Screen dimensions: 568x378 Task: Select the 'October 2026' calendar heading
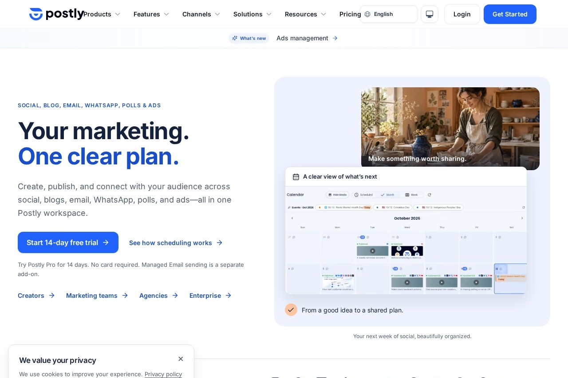click(407, 218)
